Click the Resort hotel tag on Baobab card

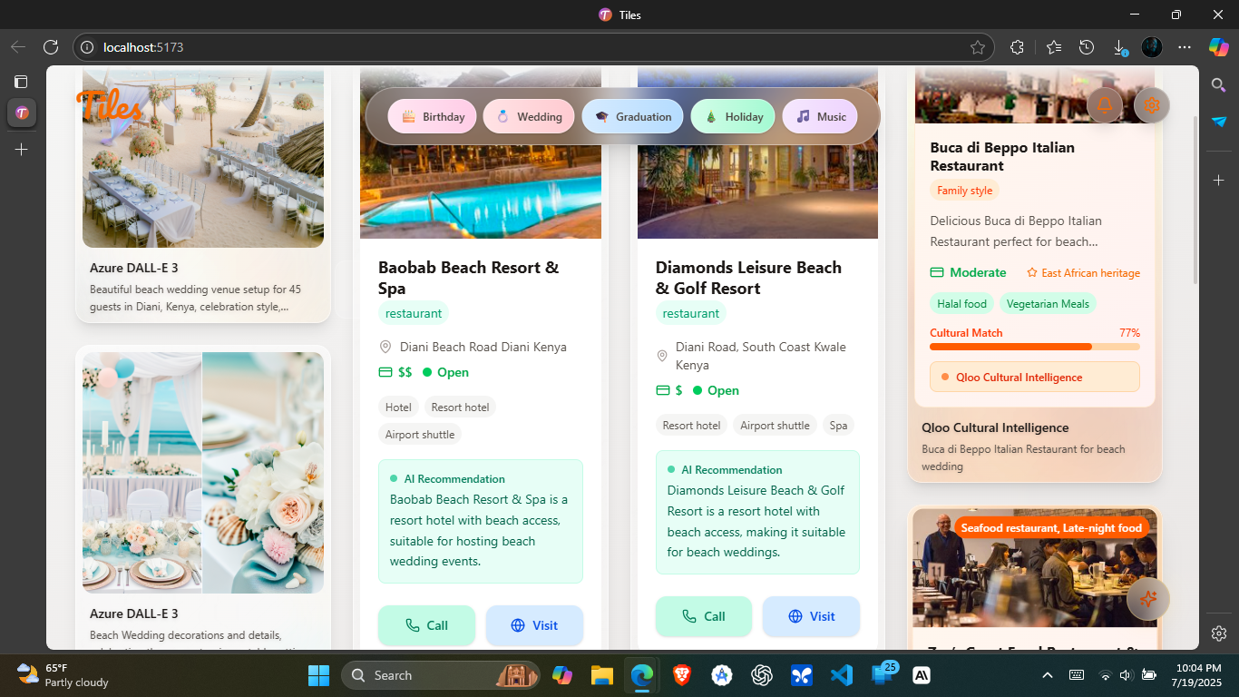460,407
